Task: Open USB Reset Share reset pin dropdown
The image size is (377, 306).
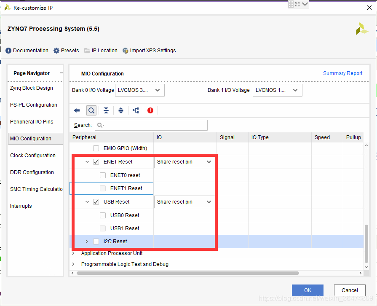Action: 184,202
